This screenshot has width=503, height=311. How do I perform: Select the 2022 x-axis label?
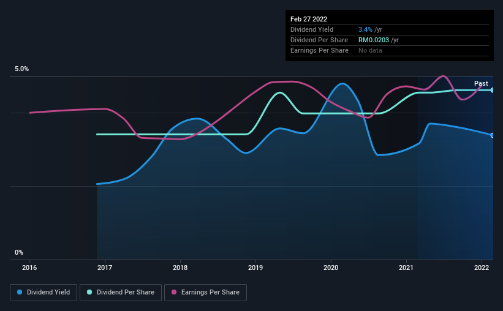pyautogui.click(x=482, y=268)
